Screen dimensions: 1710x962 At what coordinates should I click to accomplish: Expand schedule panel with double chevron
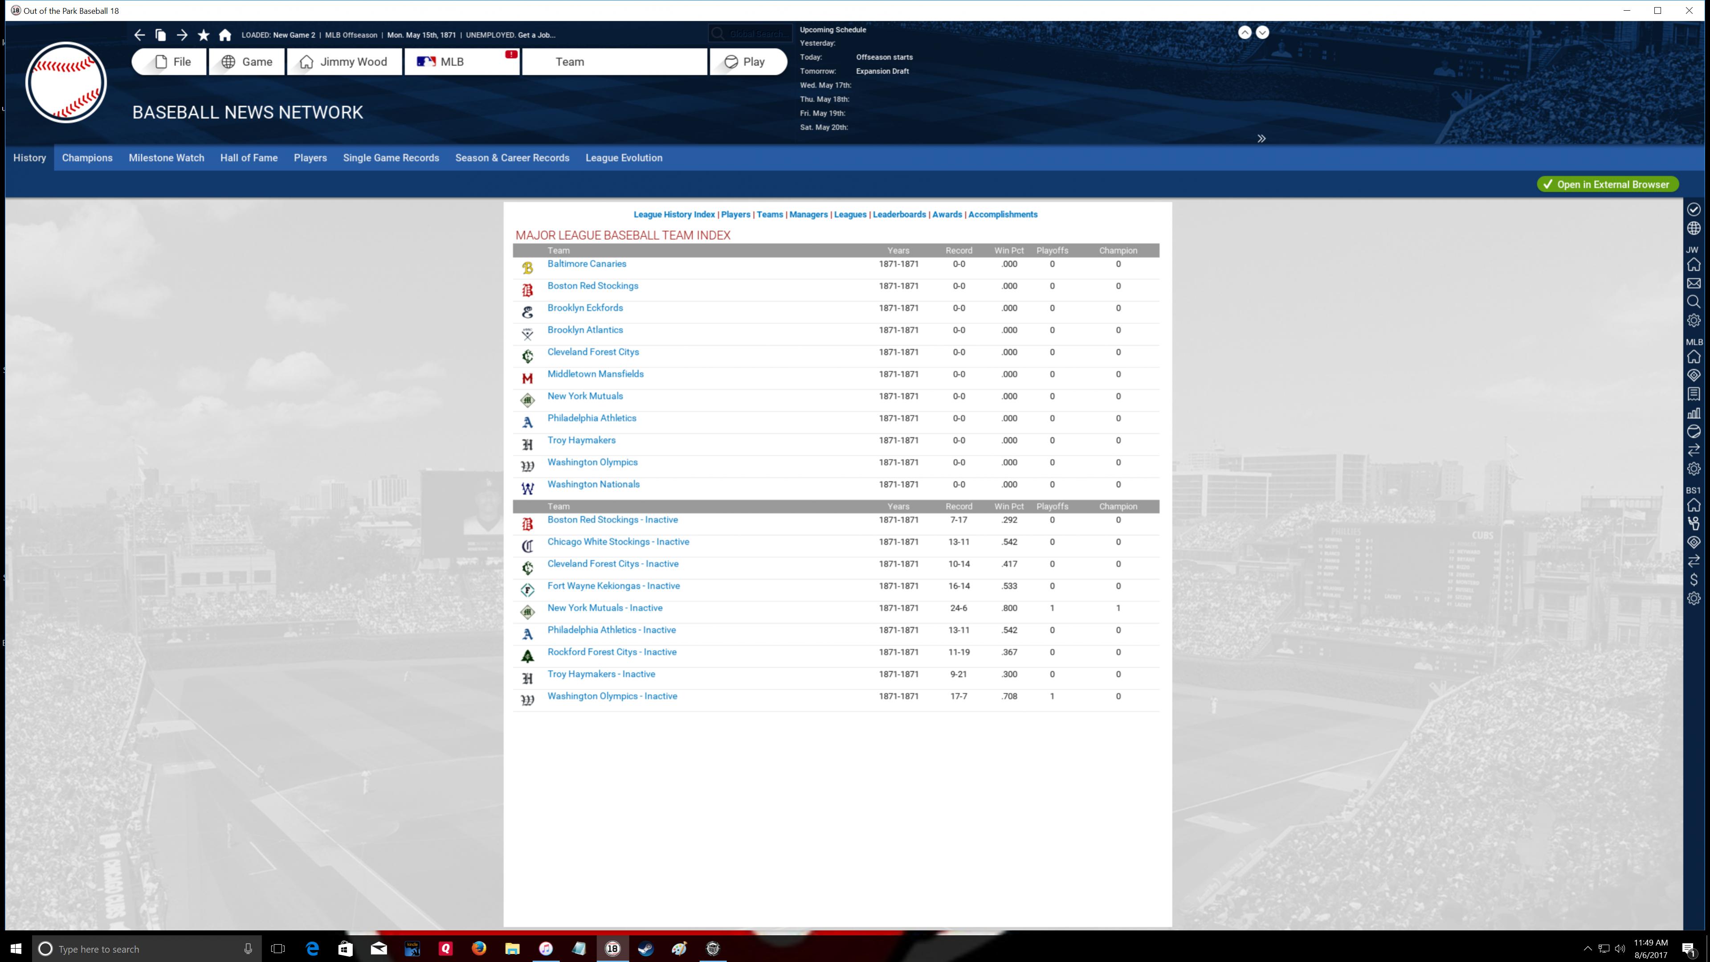click(1261, 139)
